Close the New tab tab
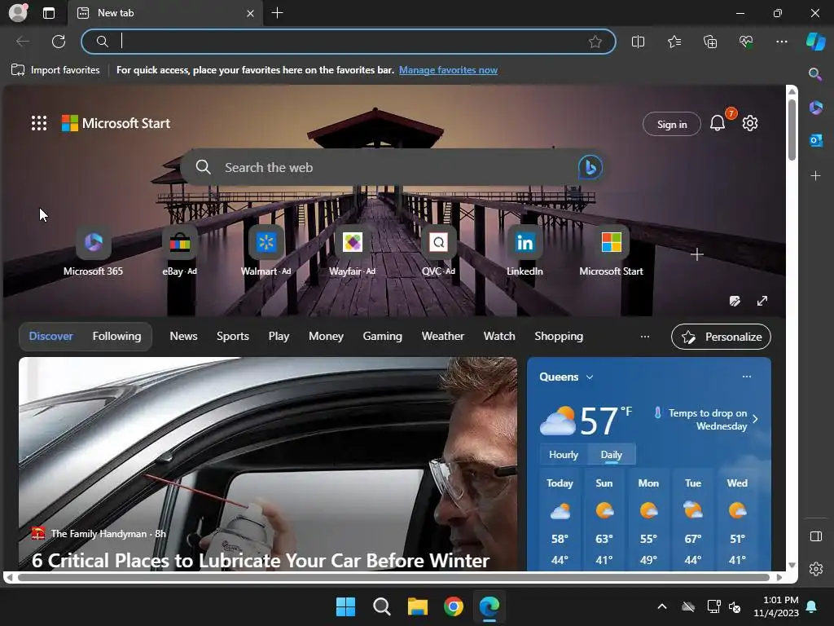834x626 pixels. [x=250, y=13]
